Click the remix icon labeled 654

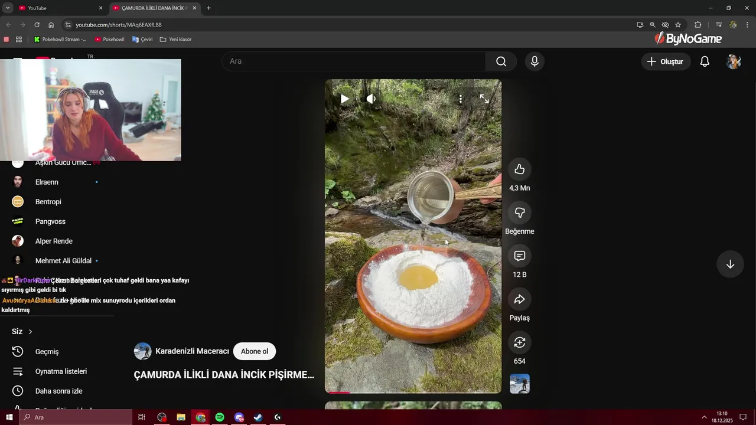pyautogui.click(x=520, y=342)
